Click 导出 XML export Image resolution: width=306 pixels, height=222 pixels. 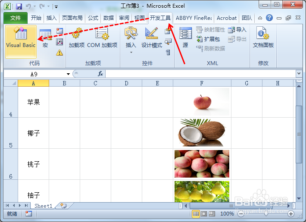click(237, 39)
